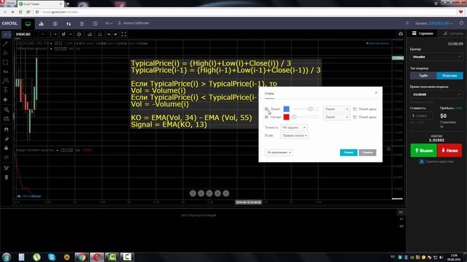Screen dimensions: 467x262
Task: Open the red Signal color swatch
Action: point(286,117)
